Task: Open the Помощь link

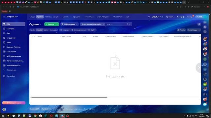Action: point(190,17)
